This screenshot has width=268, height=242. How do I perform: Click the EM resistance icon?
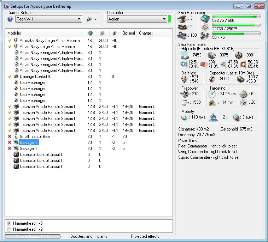(183, 64)
